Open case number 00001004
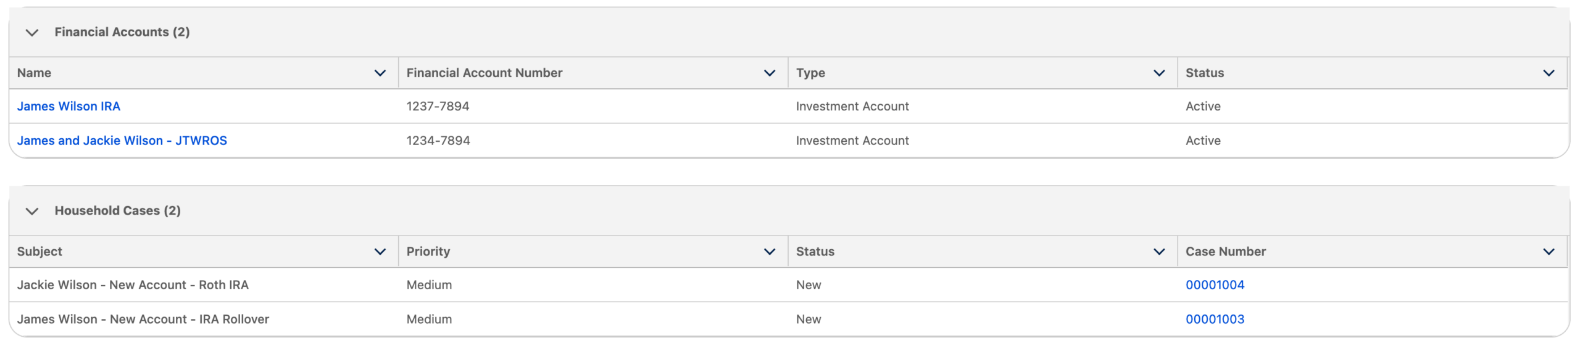The width and height of the screenshot is (1580, 346). point(1214,285)
